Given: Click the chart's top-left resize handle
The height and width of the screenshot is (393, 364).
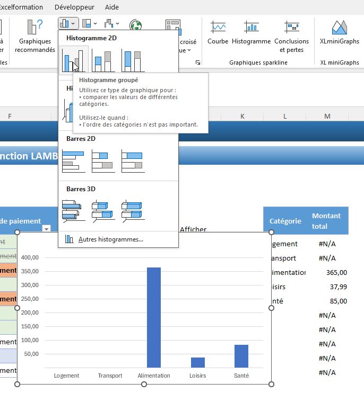Looking at the screenshot, I should 17,232.
